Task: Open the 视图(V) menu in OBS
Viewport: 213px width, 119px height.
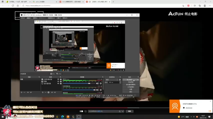Action: [x=35, y=18]
